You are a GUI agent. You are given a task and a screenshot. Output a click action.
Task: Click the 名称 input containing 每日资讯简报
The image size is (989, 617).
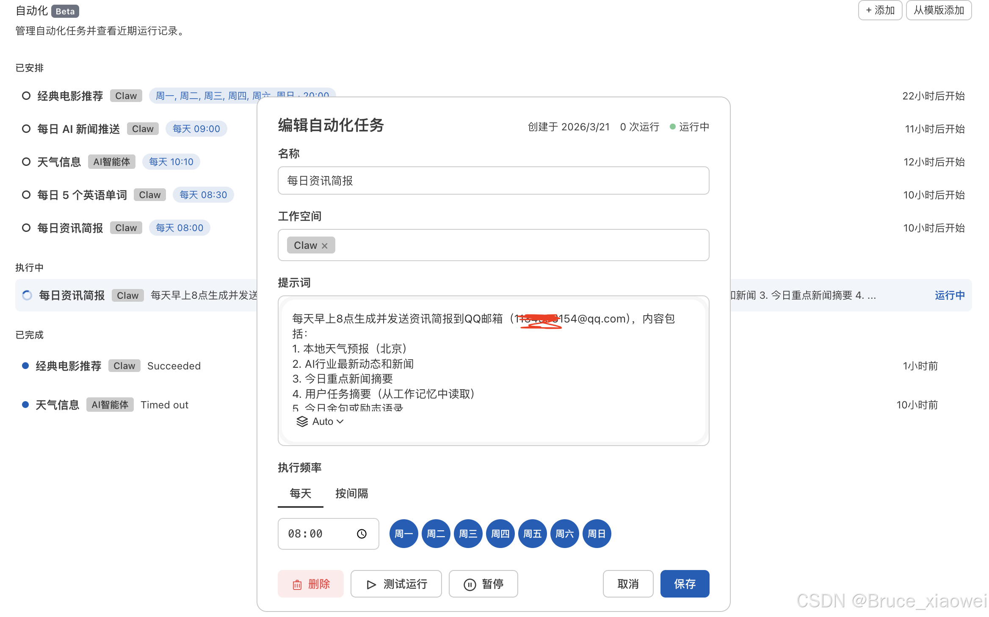[493, 181]
